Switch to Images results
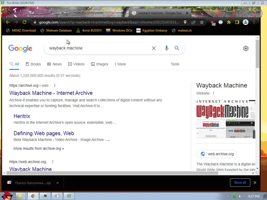The width and height of the screenshot is (267, 200). 100,64
